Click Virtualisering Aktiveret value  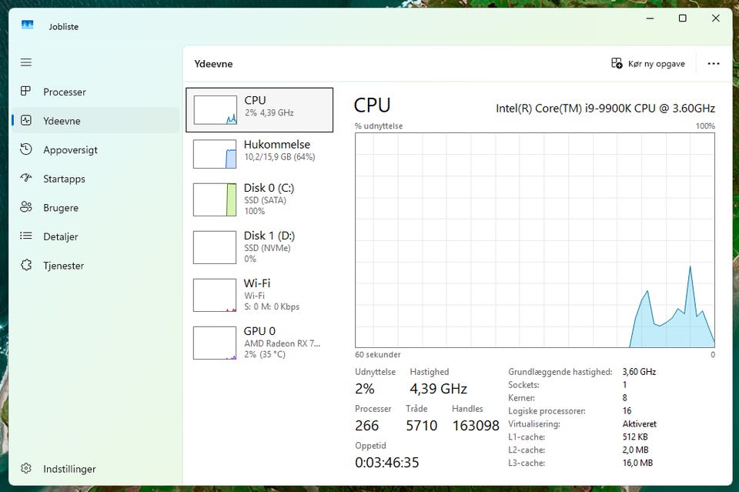click(x=639, y=424)
